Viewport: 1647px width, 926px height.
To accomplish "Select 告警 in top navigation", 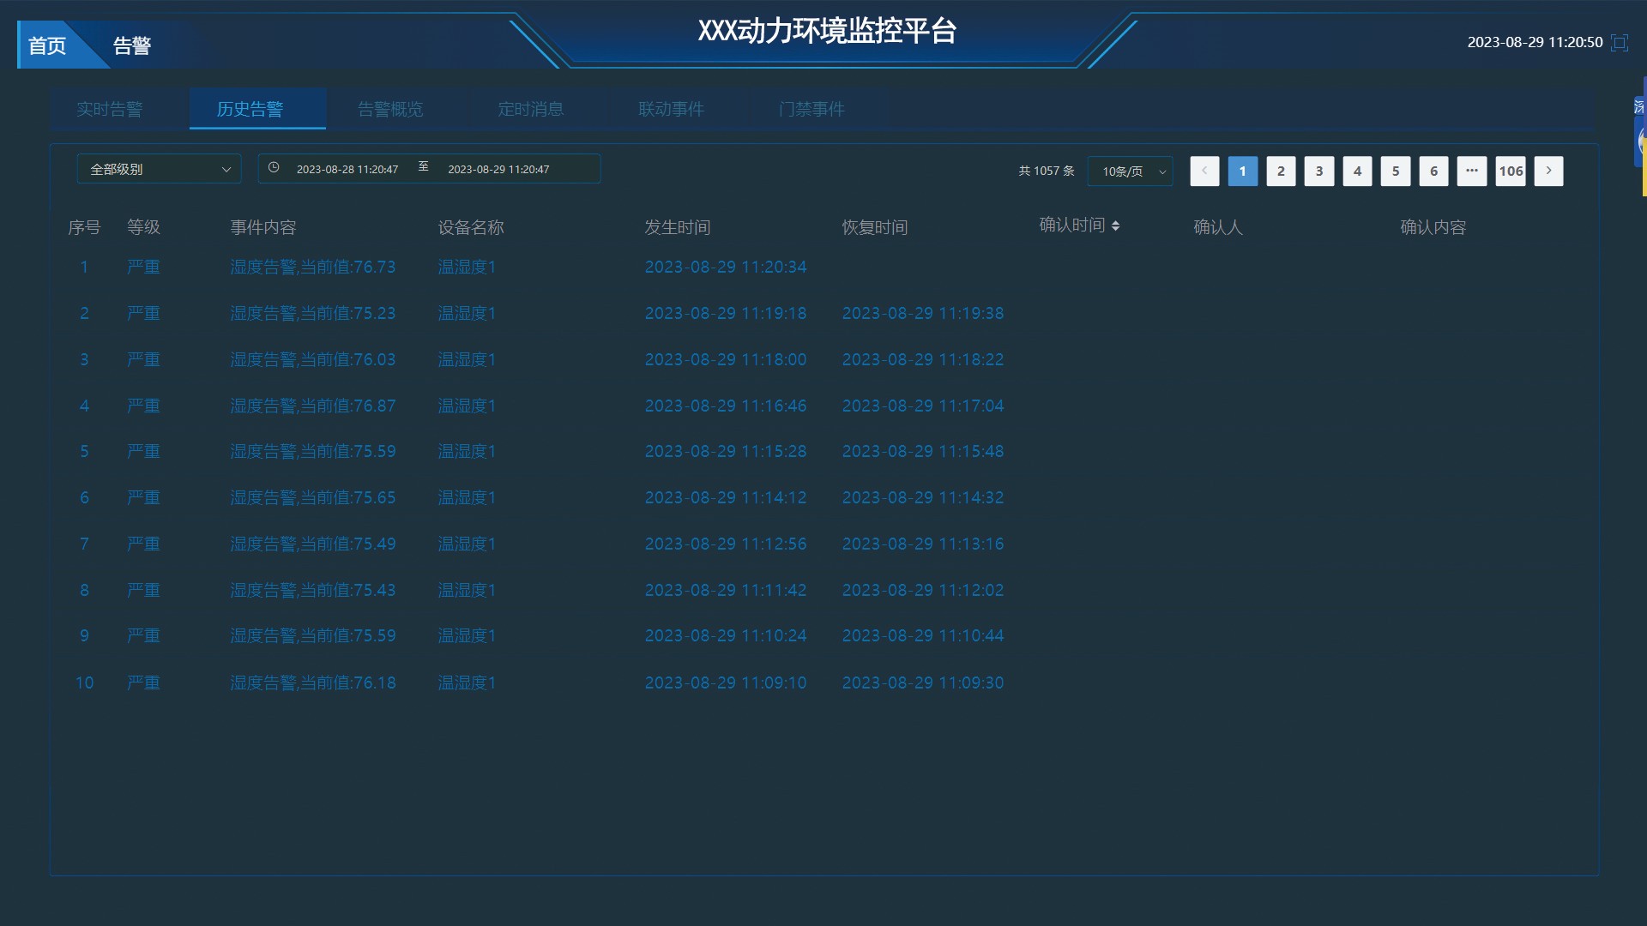I will click(132, 45).
